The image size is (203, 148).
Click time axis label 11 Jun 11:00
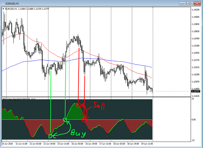[x=21, y=144]
